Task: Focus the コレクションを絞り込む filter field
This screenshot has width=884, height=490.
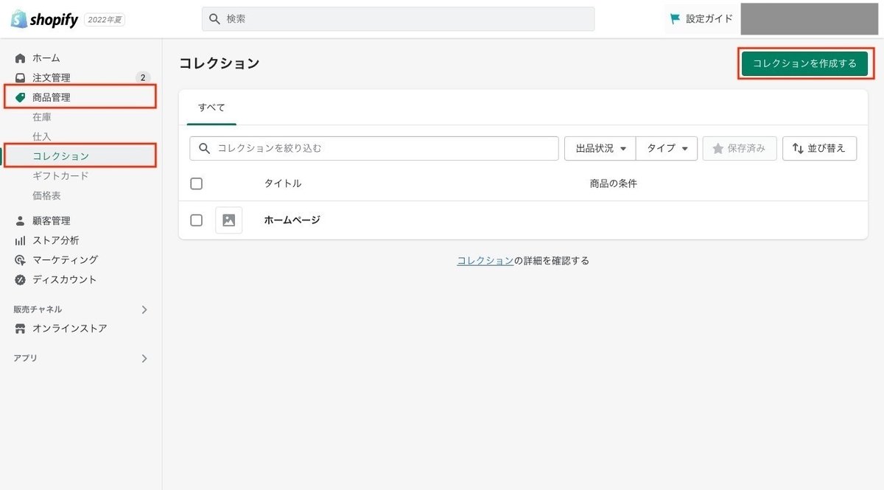Action: click(x=374, y=148)
